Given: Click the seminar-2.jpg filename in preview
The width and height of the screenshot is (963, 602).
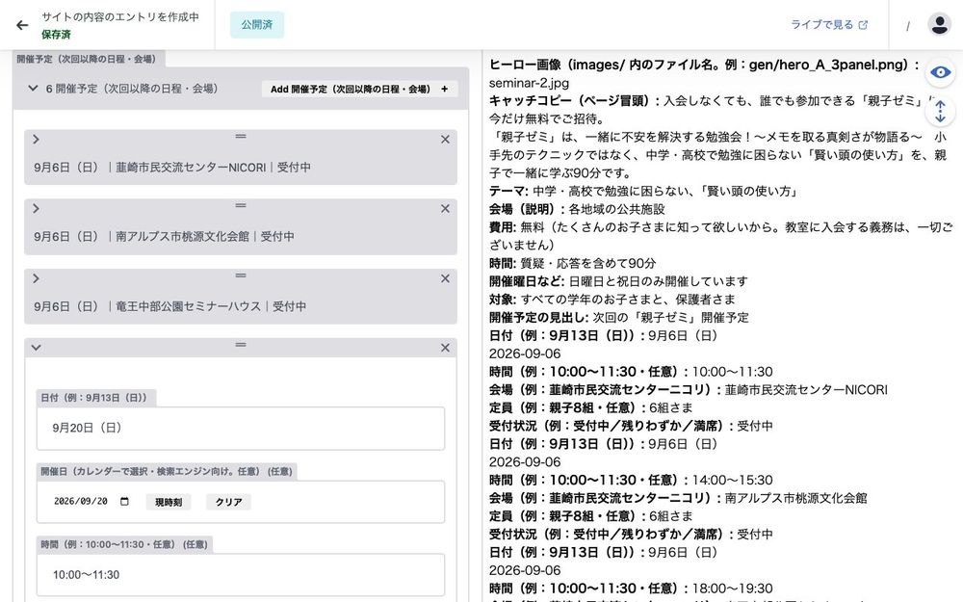Looking at the screenshot, I should coord(529,83).
